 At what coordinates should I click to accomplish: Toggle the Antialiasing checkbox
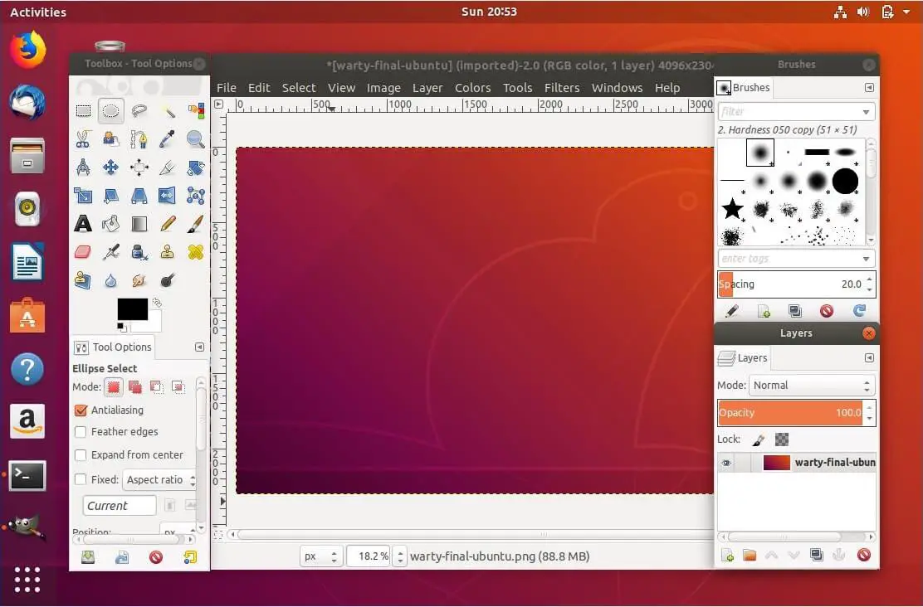coord(81,410)
